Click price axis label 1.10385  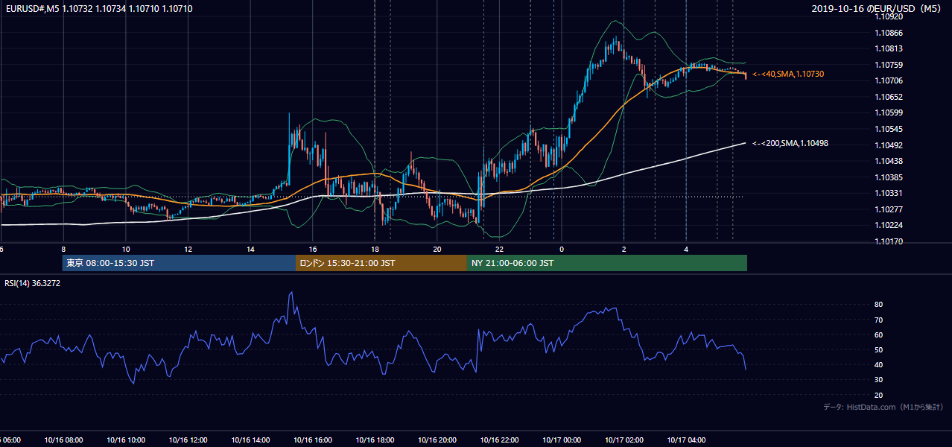tap(888, 177)
